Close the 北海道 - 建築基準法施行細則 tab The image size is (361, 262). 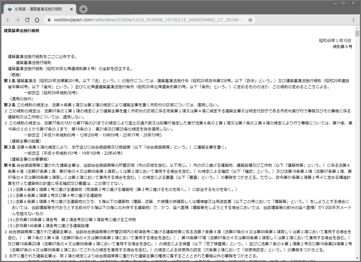[x=71, y=9]
